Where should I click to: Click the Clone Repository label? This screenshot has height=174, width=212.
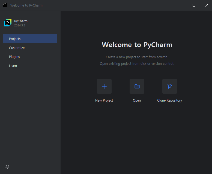[169, 100]
